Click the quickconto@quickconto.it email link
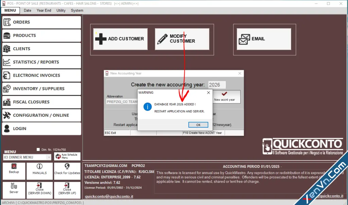The width and height of the screenshot is (348, 205). tap(109, 197)
